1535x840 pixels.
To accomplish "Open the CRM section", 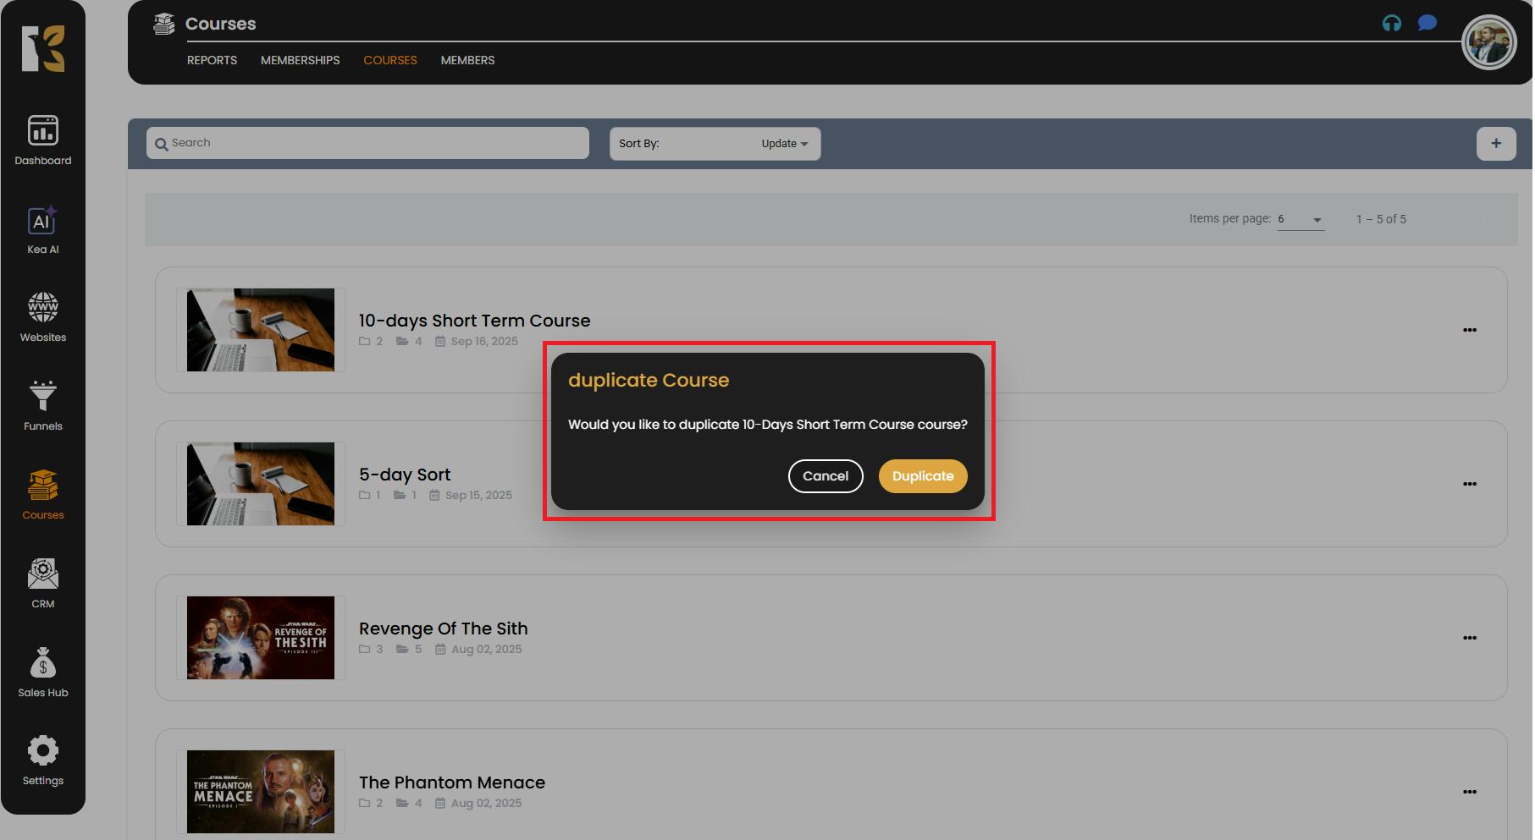I will [43, 584].
